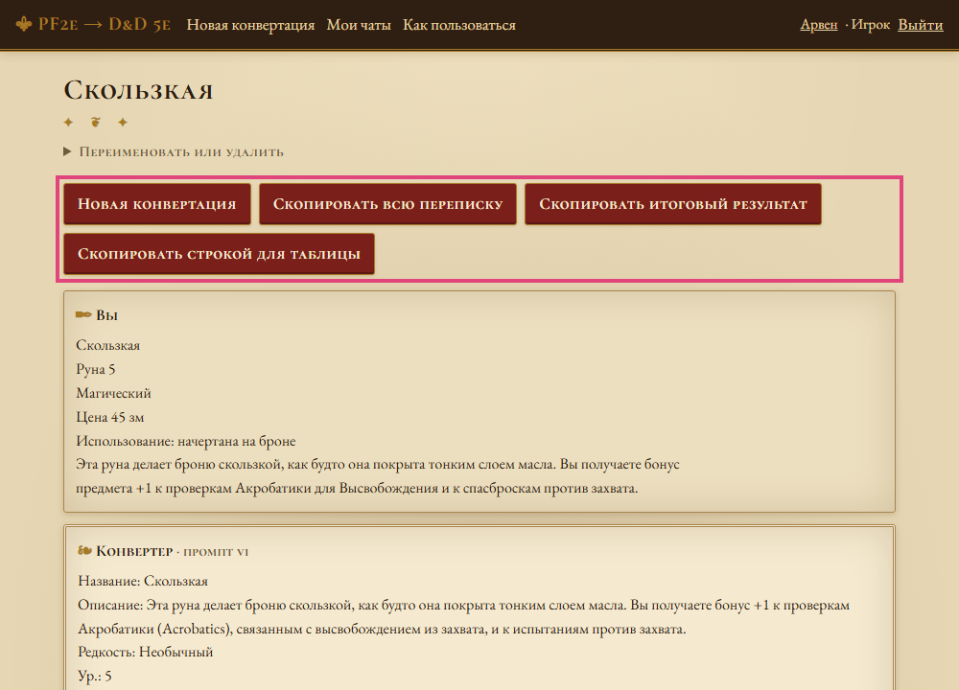The height and width of the screenshot is (690, 959).
Task: Log out via Выйти link
Action: 920,25
